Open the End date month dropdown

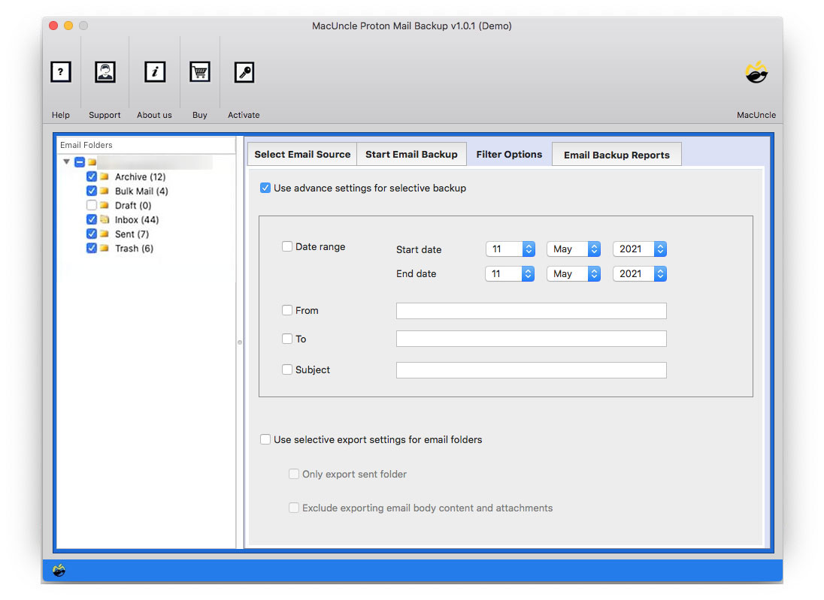pos(574,273)
